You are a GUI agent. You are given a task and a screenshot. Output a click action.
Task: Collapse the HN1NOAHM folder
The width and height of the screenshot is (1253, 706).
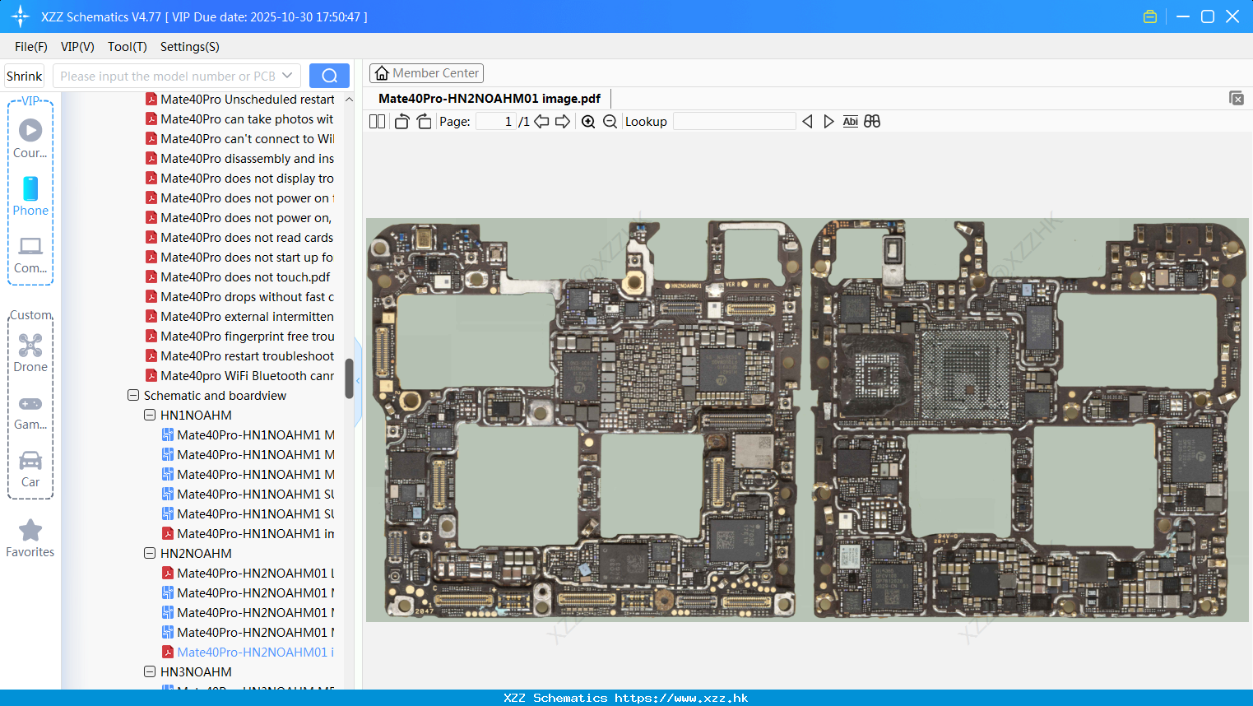click(x=150, y=415)
